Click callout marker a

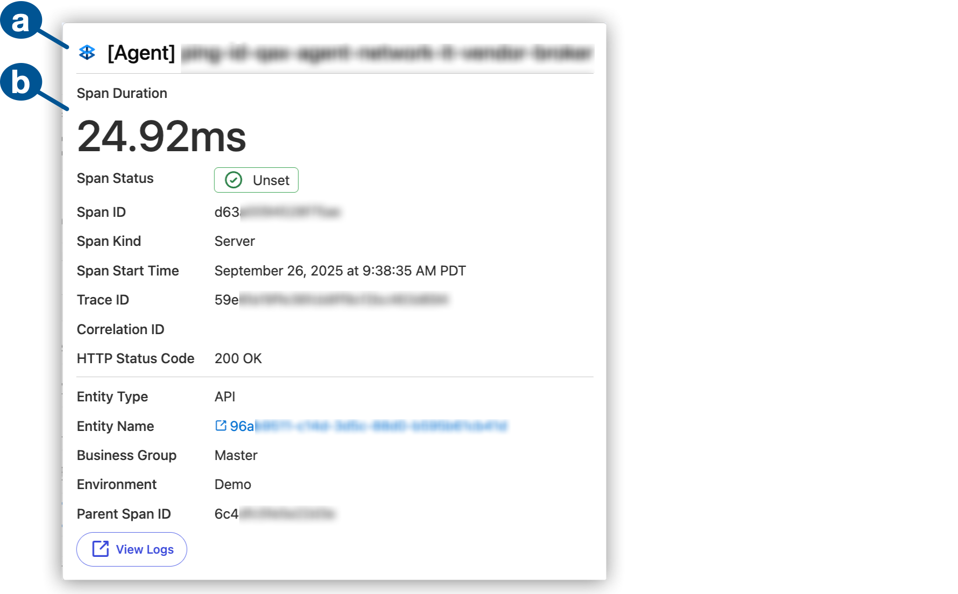click(20, 21)
